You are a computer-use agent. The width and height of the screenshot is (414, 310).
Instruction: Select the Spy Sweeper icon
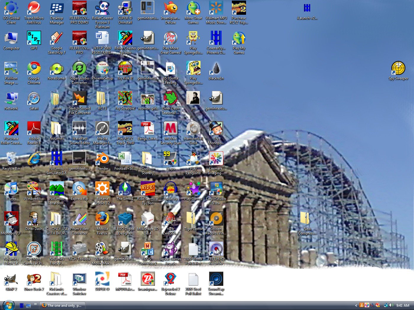coord(398,71)
